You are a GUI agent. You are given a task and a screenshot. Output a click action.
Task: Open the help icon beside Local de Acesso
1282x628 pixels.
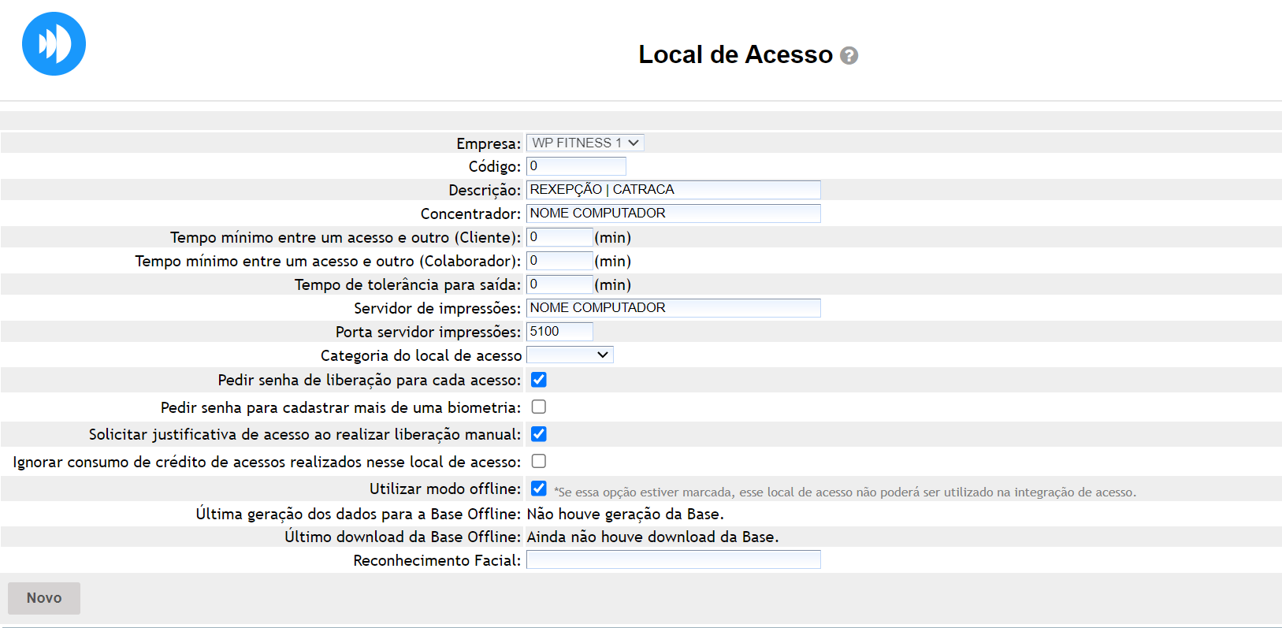849,56
